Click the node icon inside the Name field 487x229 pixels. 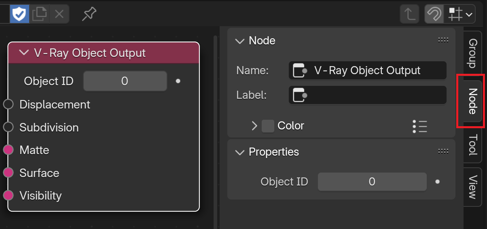point(300,70)
